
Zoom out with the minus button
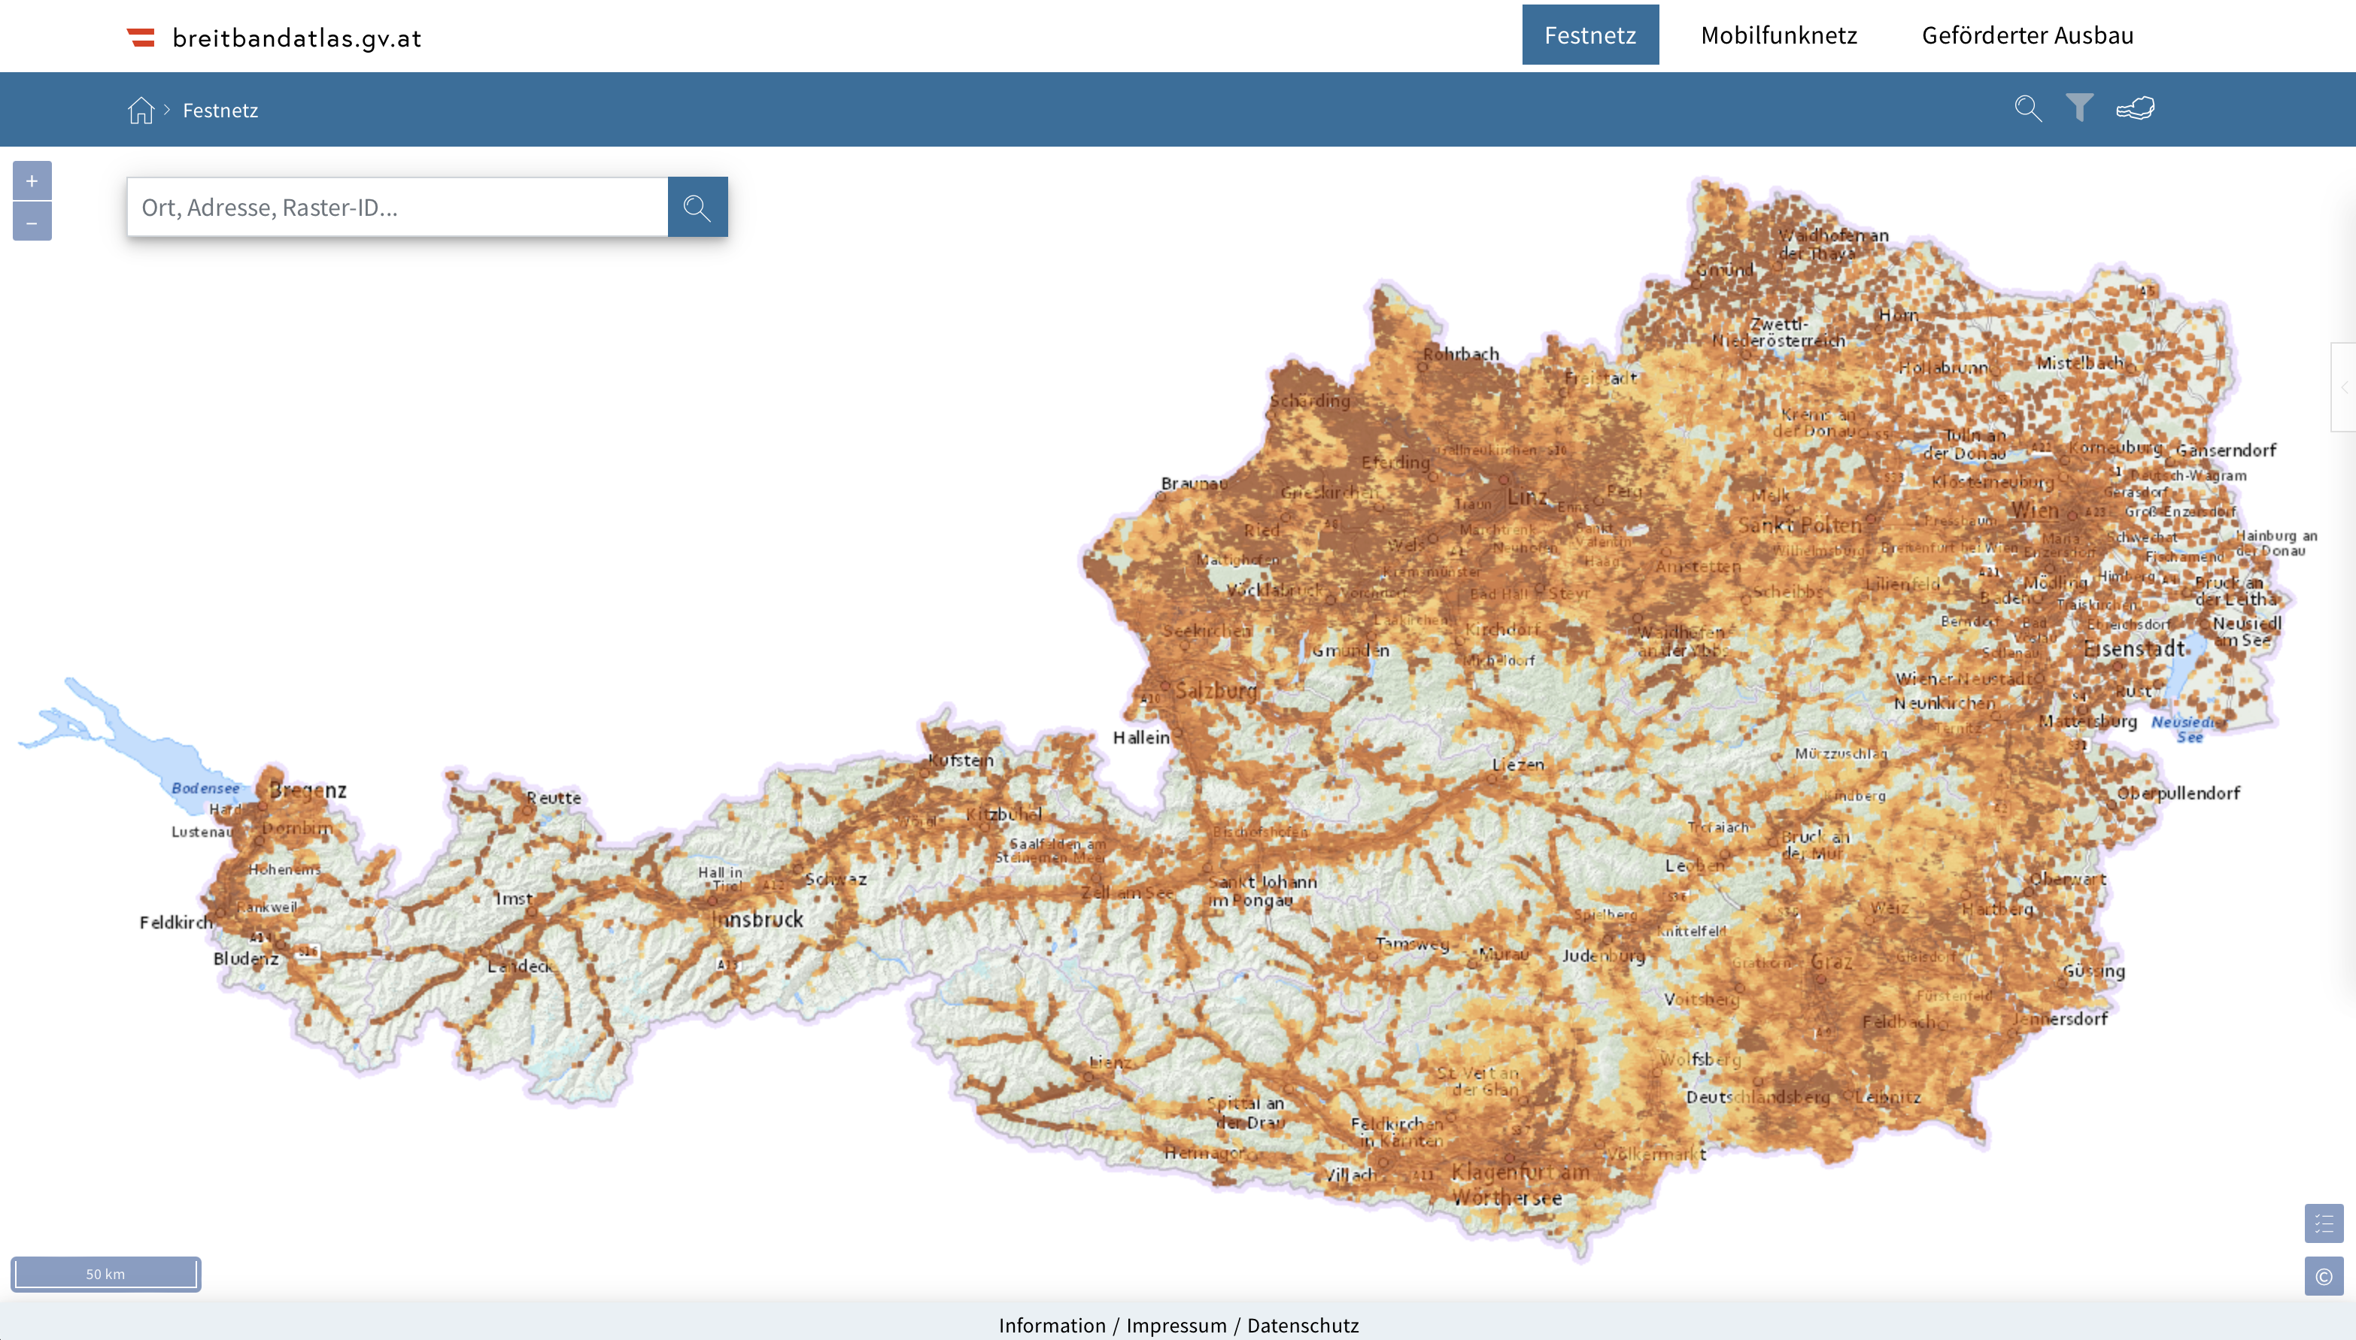32,223
